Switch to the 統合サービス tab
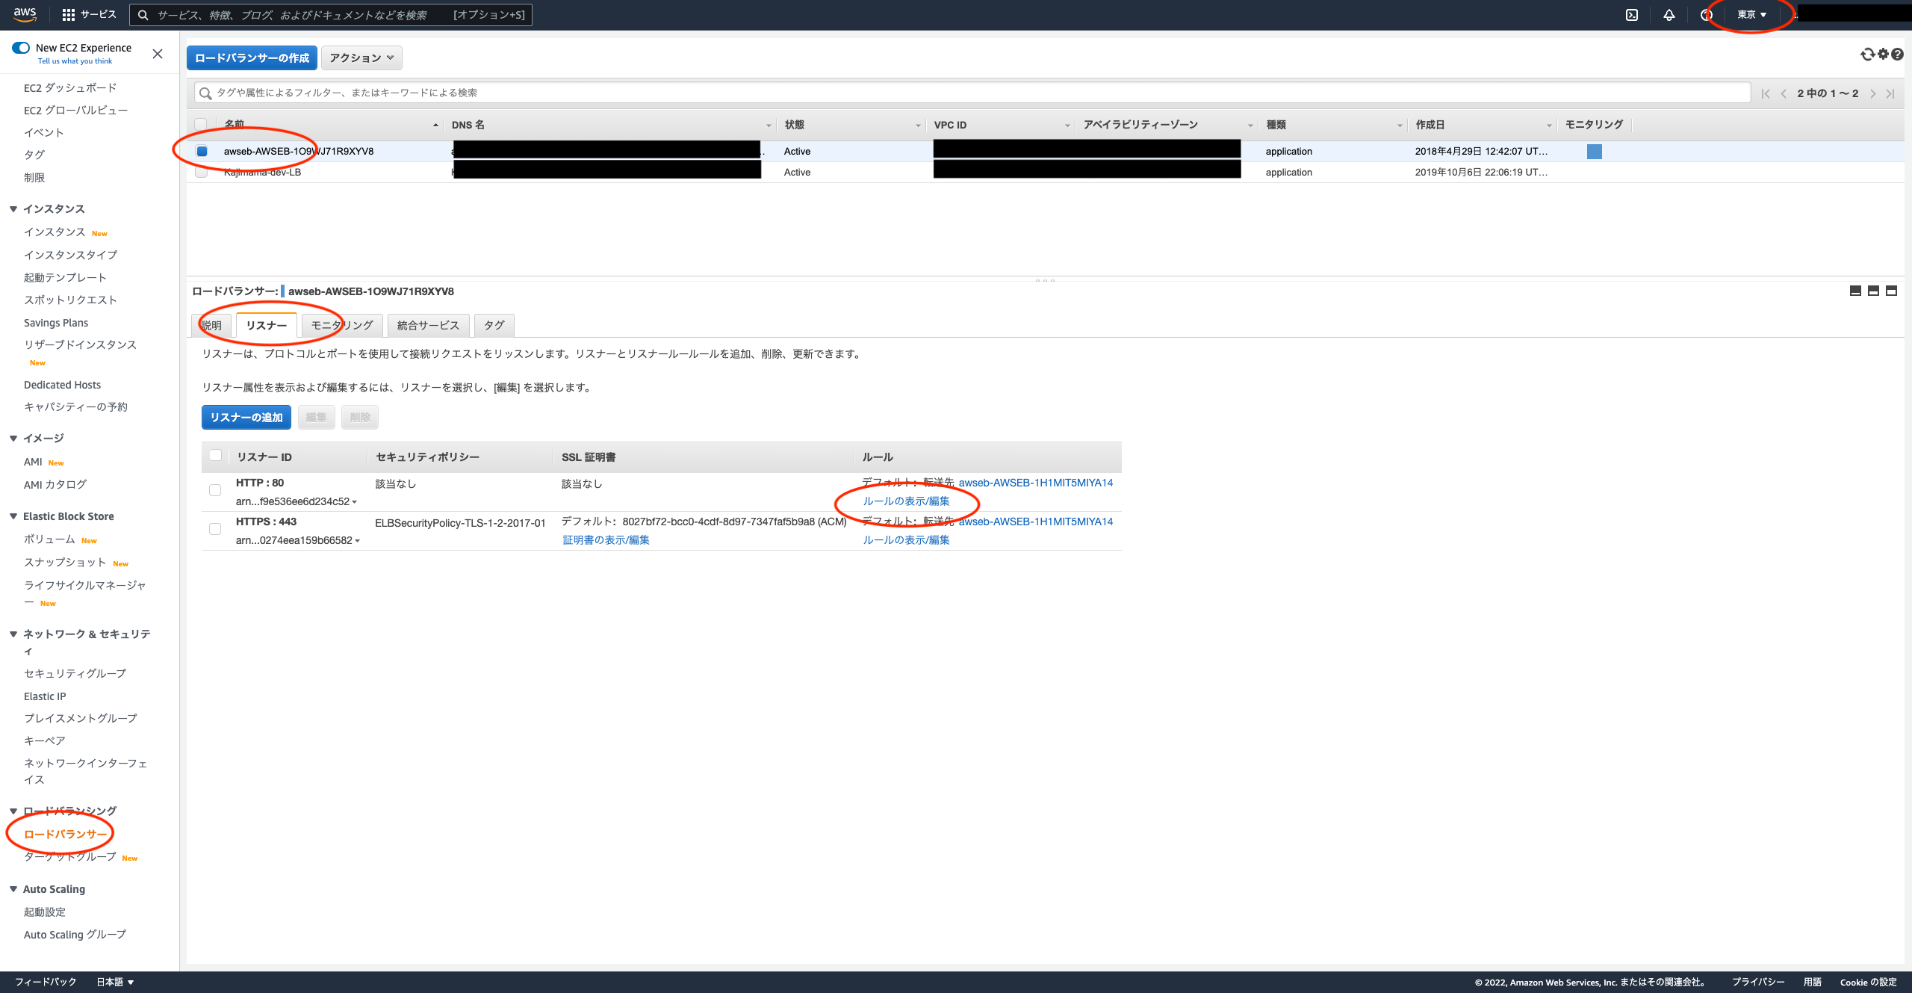This screenshot has height=993, width=1912. (x=429, y=325)
